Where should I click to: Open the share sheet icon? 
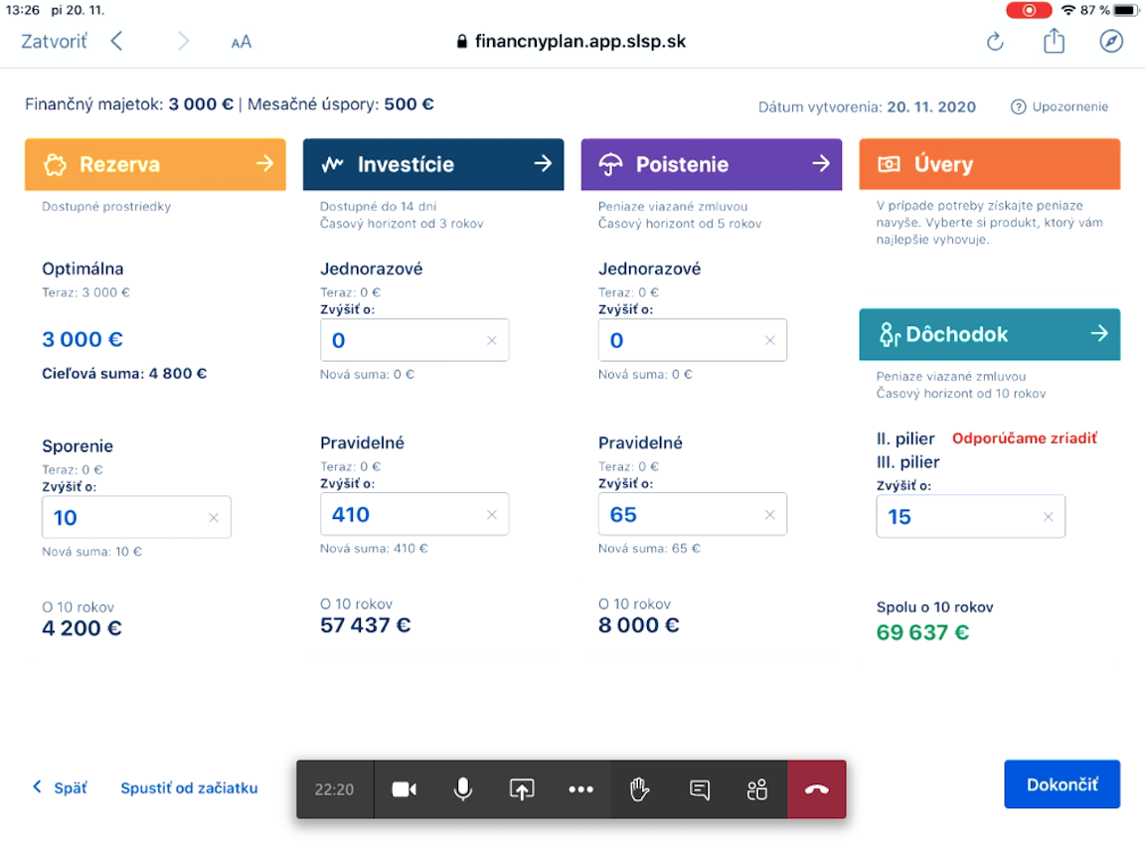[1054, 42]
